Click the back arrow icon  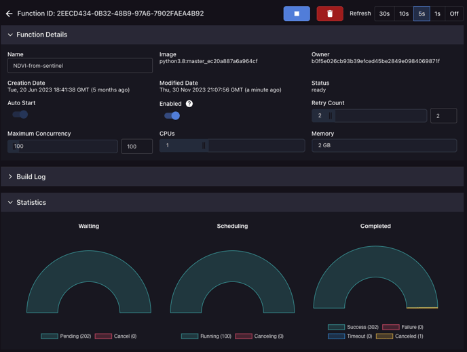pyautogui.click(x=10, y=14)
